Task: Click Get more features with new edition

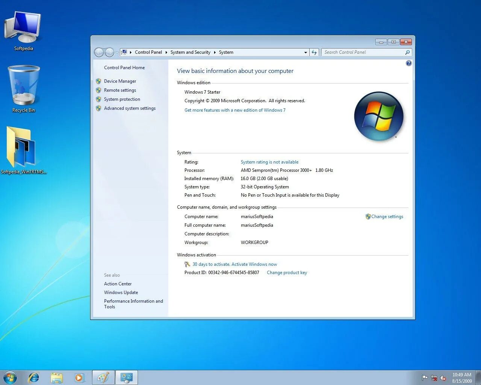Action: 235,110
